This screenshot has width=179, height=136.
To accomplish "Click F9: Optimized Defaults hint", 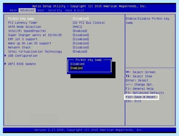I will (x=145, y=93).
